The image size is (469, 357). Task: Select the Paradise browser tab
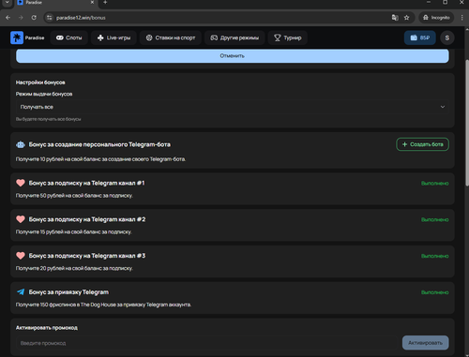(55, 3)
